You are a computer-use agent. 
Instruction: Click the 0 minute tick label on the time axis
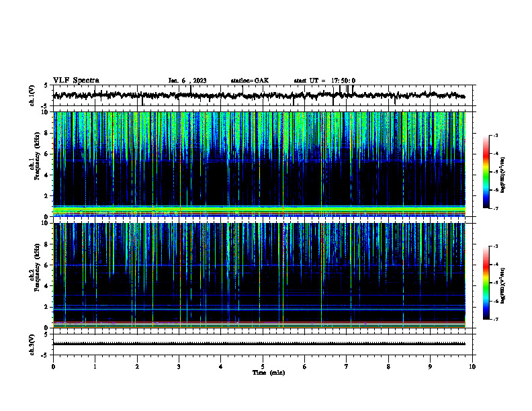pyautogui.click(x=53, y=367)
